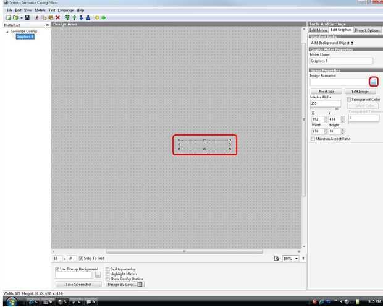This screenshot has width=383, height=307.
Task: Open the Text menu
Action: [52, 10]
